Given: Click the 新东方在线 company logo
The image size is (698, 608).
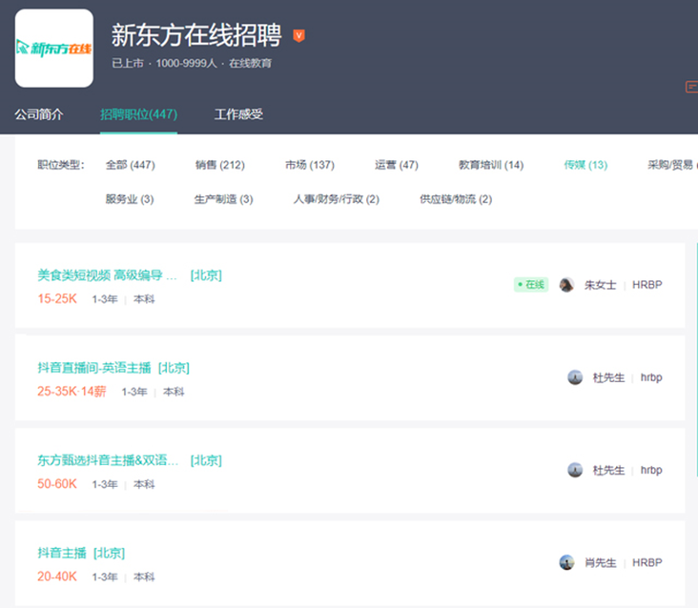Looking at the screenshot, I should click(x=53, y=48).
